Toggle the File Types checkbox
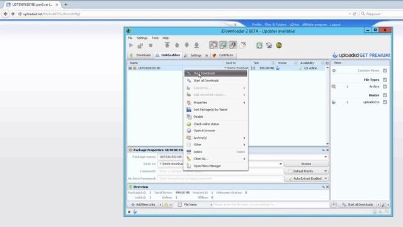Image resolution: width=403 pixels, height=227 pixels. pos(385,80)
